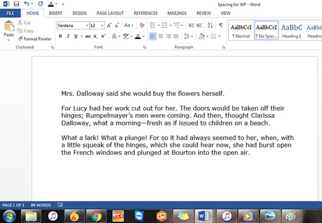Open the File Explorer folder in taskbar
This screenshot has height=223, width=322.
point(31,216)
